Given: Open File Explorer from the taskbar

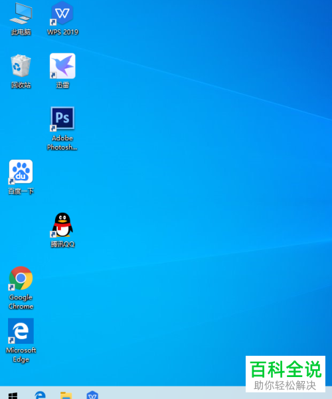Looking at the screenshot, I should click(66, 395).
